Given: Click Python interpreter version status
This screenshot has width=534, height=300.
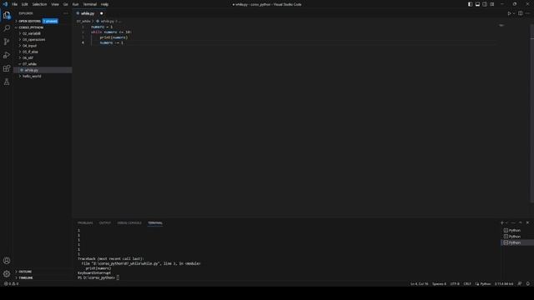Looking at the screenshot, I should pos(504,283).
